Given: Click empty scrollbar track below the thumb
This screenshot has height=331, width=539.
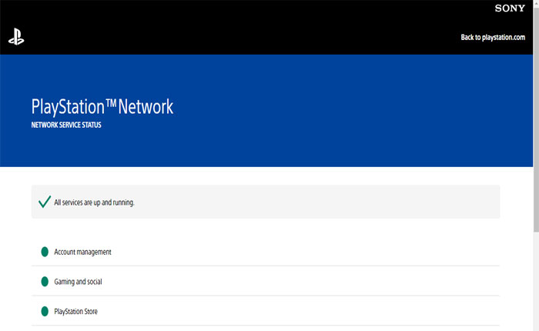Looking at the screenshot, I should click(535, 277).
